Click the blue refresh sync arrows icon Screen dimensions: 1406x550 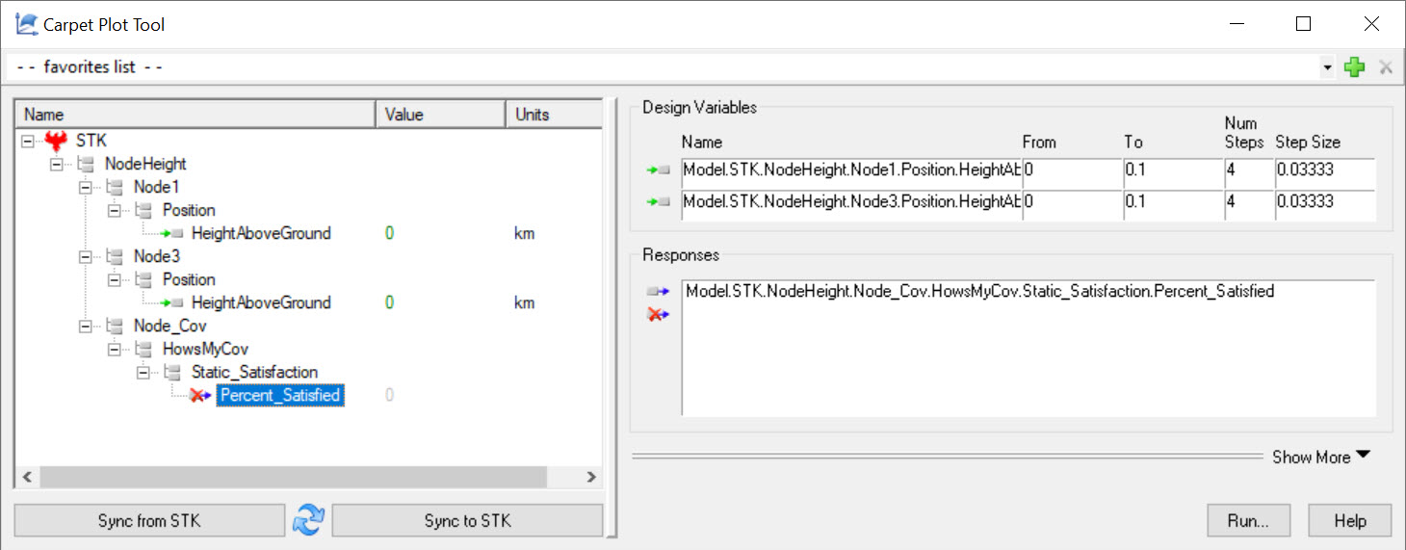click(308, 520)
